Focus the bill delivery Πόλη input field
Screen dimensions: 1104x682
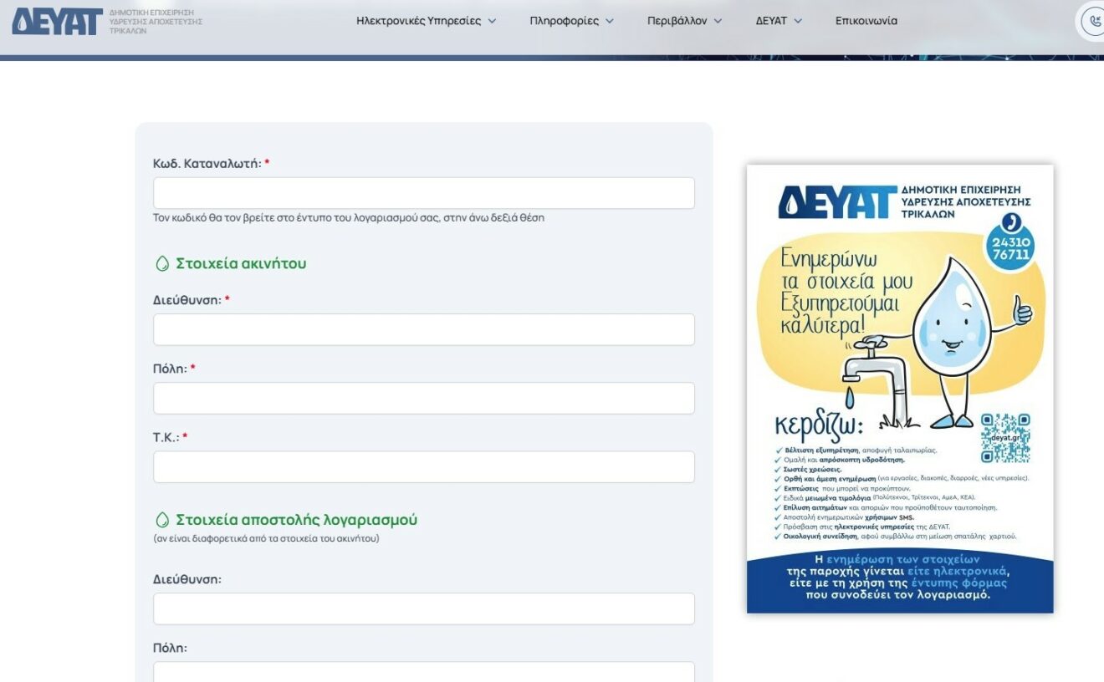tap(424, 672)
